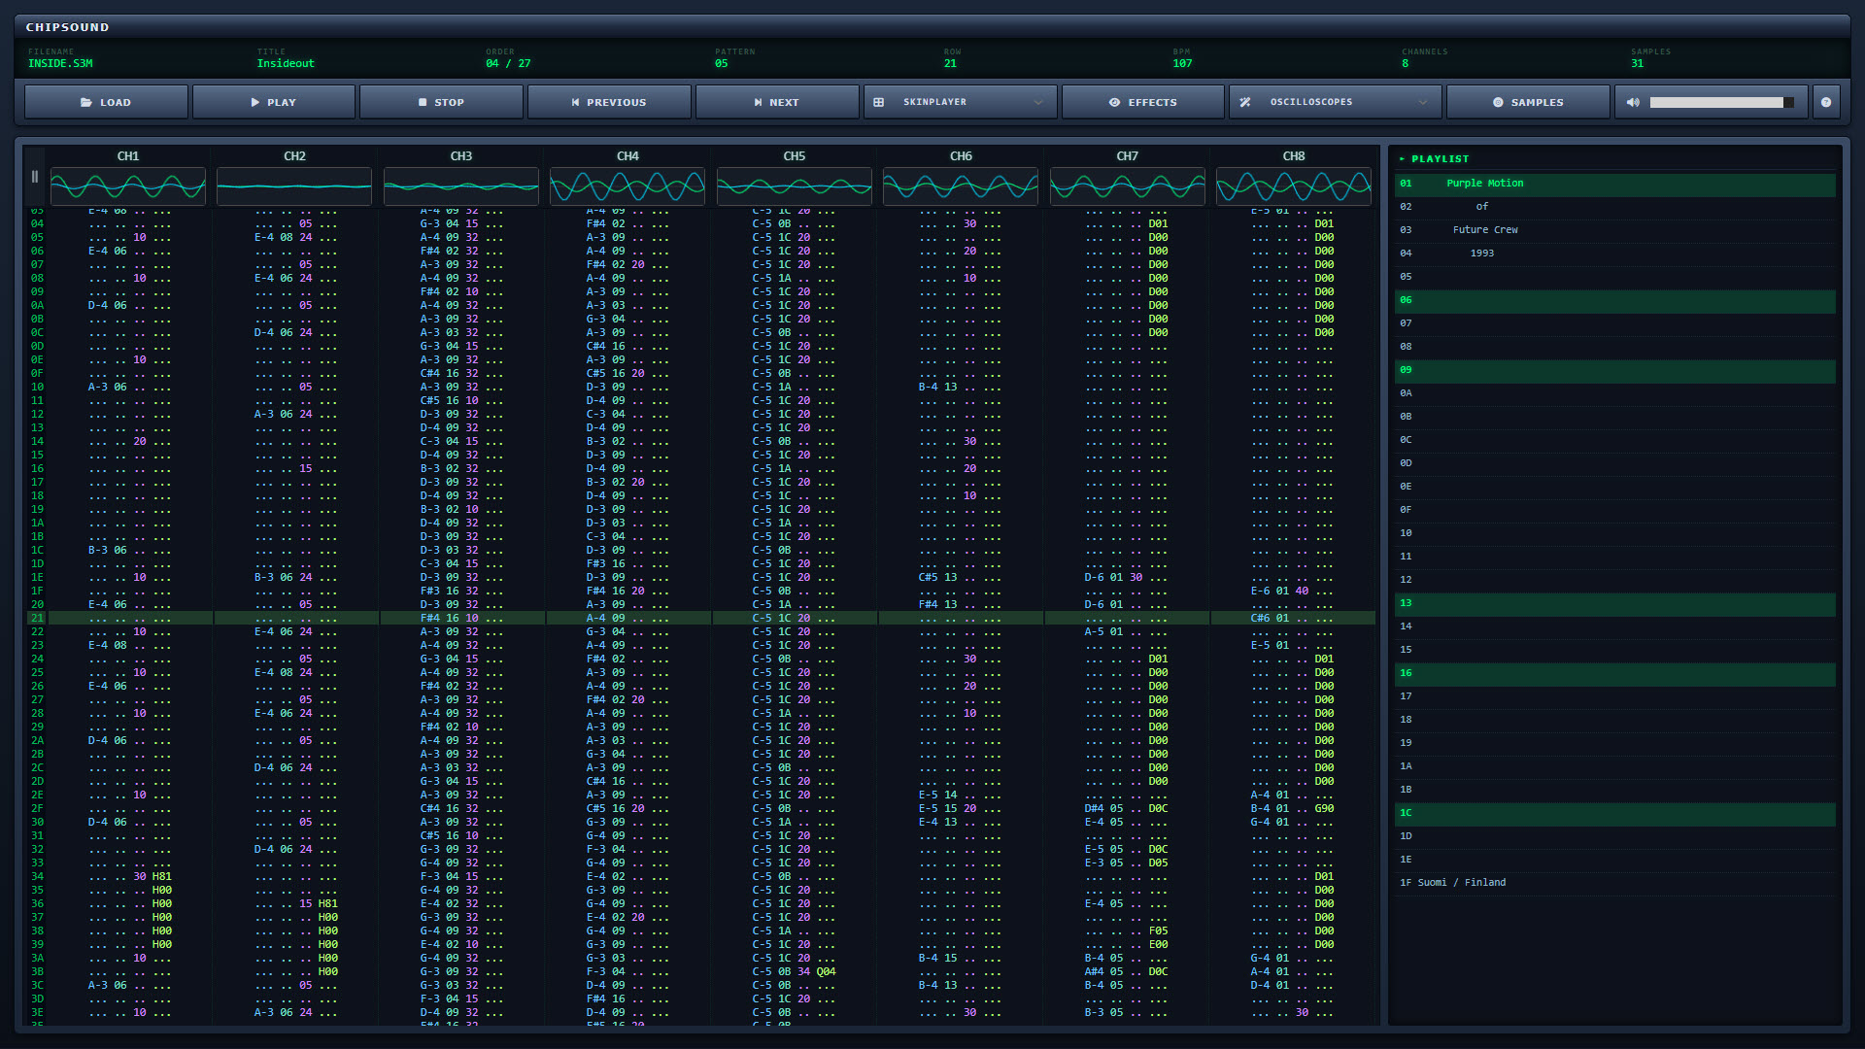Image resolution: width=1865 pixels, height=1049 pixels.
Task: Click the folder icon on the Load button
Action: click(x=86, y=102)
